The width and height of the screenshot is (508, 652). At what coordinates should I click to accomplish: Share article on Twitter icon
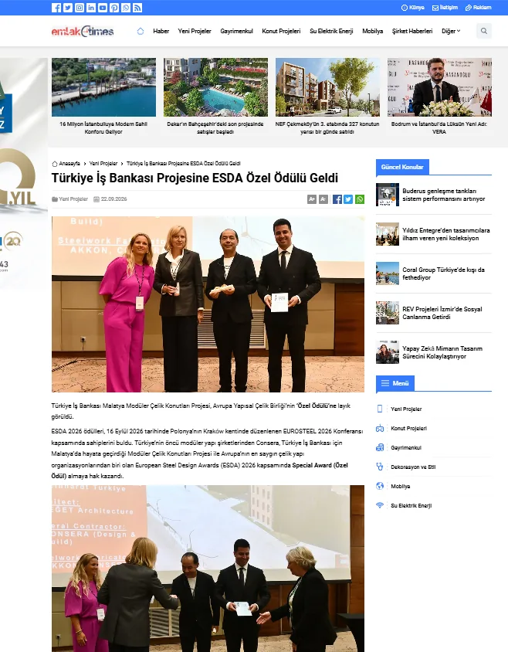348,199
